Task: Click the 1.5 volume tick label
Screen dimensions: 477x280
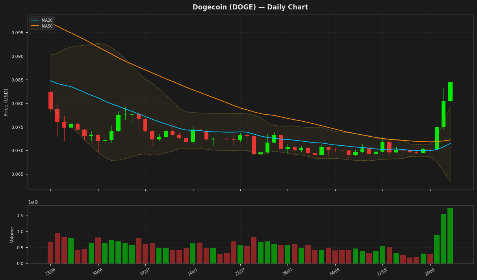Action: (21, 215)
